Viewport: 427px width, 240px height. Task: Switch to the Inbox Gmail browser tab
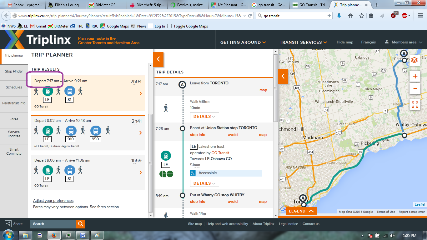click(x=24, y=5)
